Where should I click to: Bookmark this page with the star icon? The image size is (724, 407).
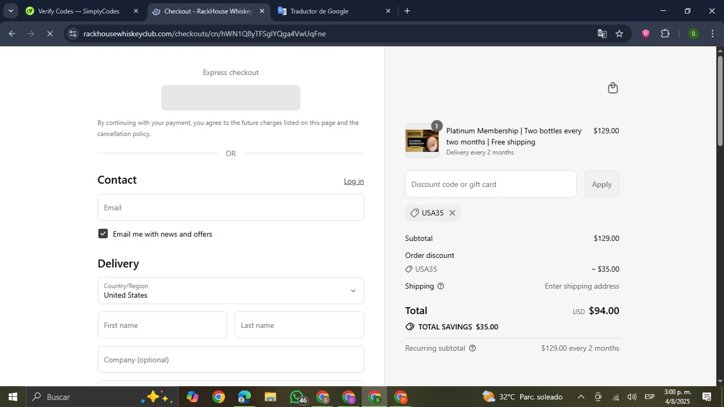619,34
